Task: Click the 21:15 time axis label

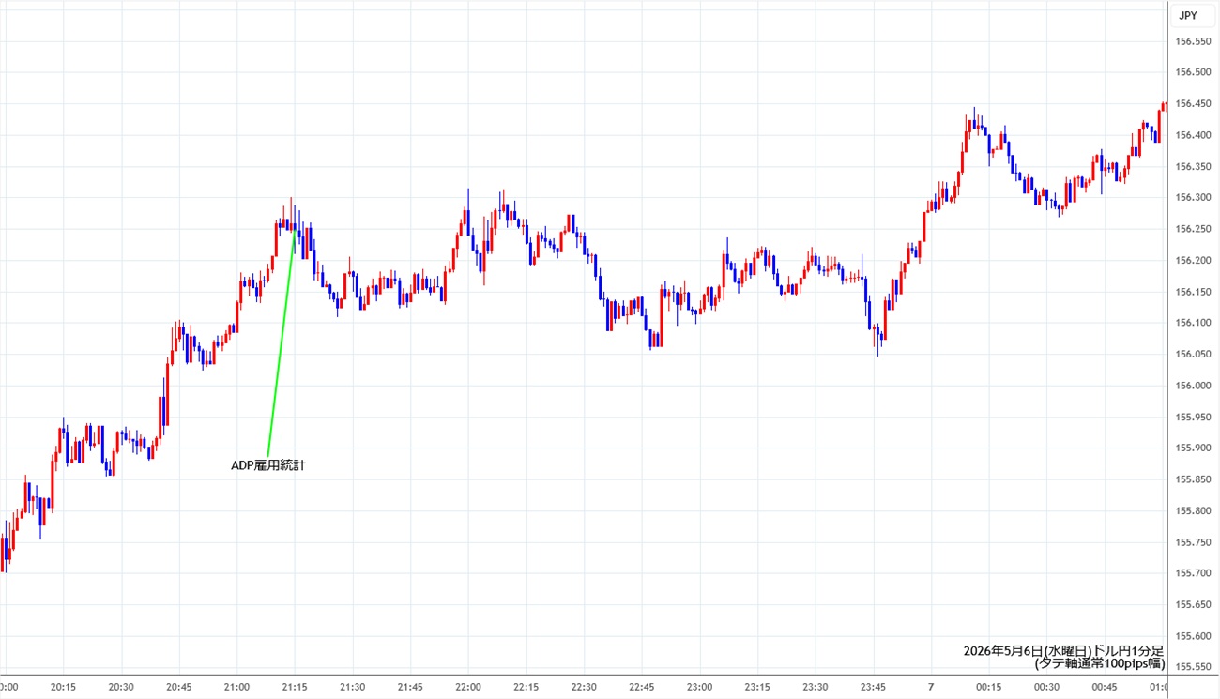Action: (x=295, y=687)
